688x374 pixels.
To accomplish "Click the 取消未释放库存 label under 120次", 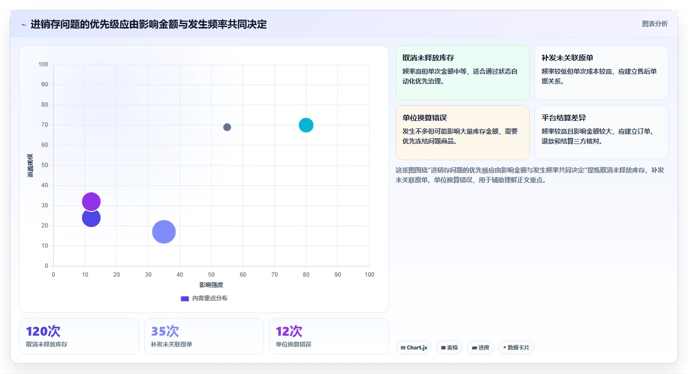I will coord(47,345).
